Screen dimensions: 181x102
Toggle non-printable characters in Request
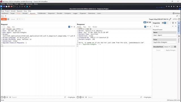click(x=72, y=27)
